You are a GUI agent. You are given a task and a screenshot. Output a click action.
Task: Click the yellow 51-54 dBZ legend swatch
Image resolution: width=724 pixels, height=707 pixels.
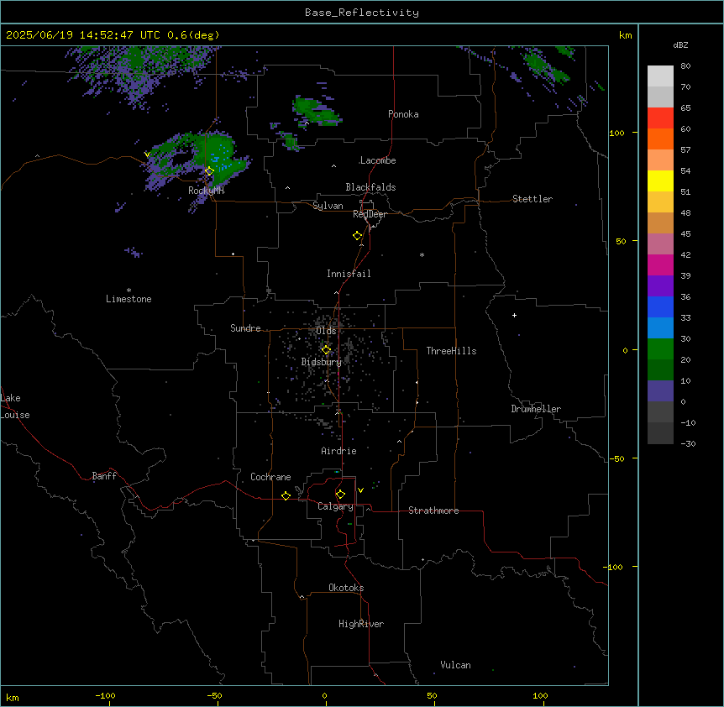tap(660, 181)
